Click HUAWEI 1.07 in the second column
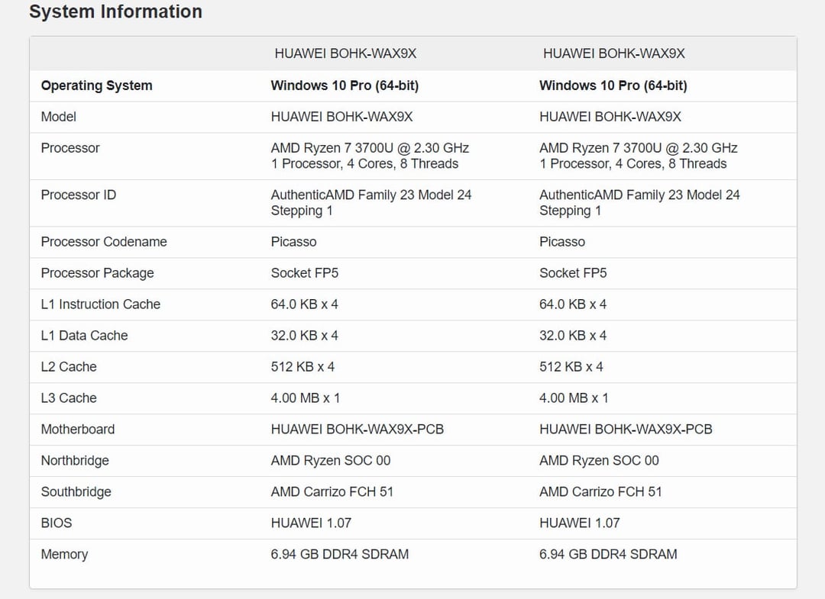The image size is (825, 599). [x=580, y=523]
